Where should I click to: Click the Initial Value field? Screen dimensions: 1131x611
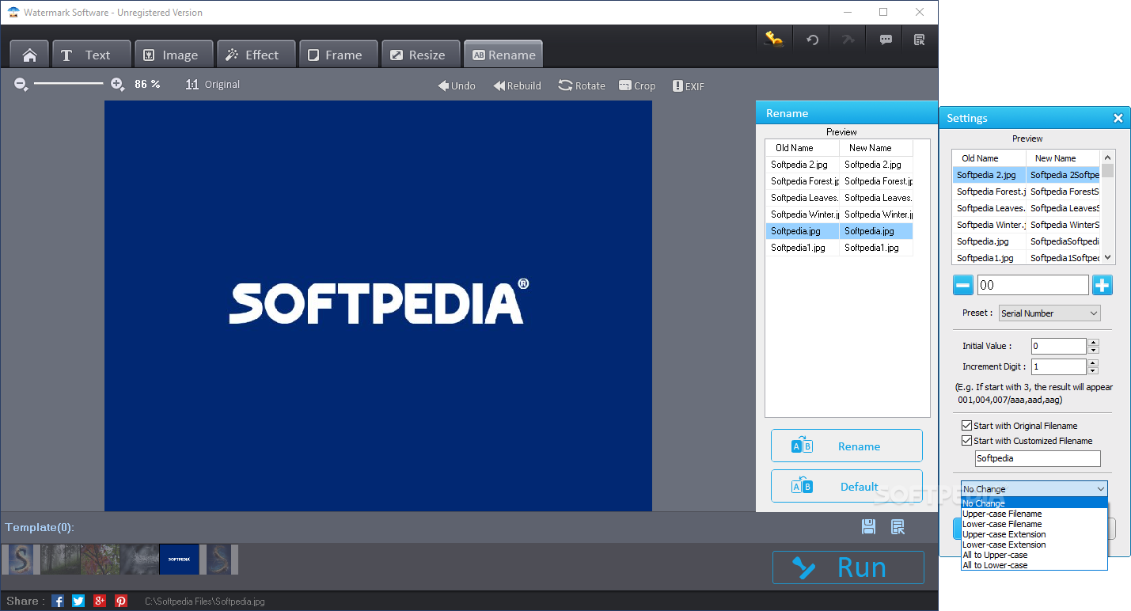(1059, 346)
